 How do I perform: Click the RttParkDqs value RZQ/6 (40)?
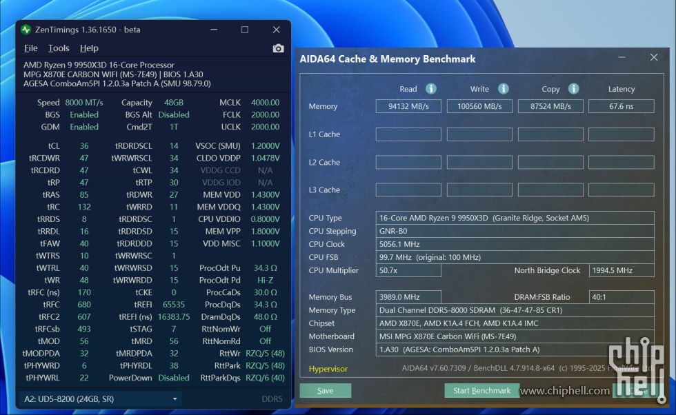[x=265, y=378]
